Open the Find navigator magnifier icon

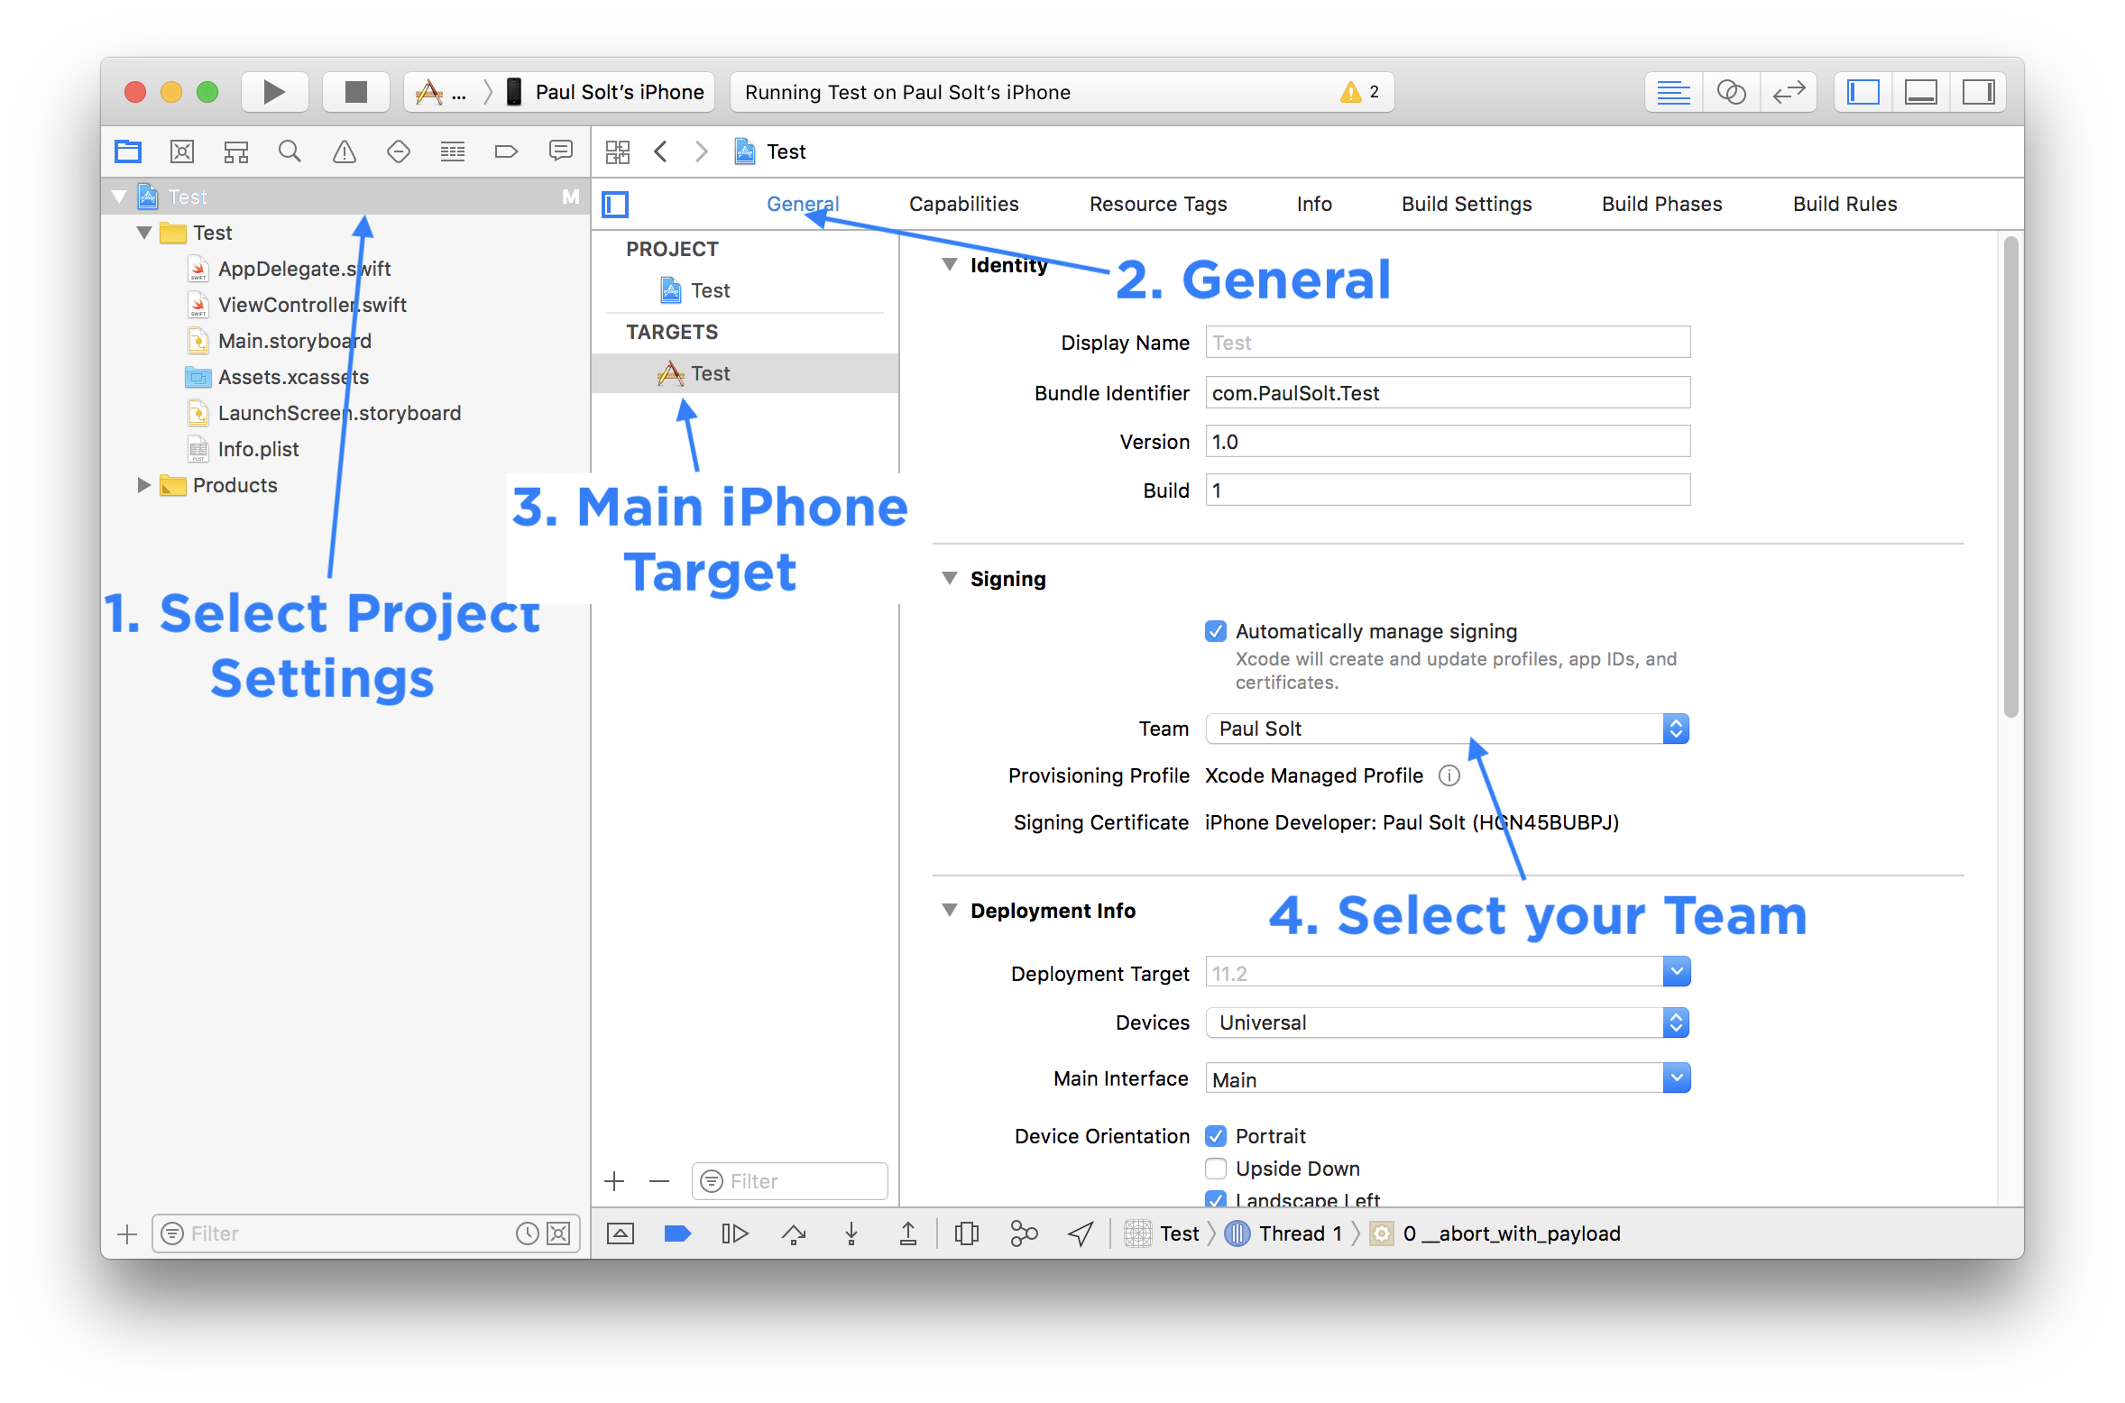pos(290,151)
